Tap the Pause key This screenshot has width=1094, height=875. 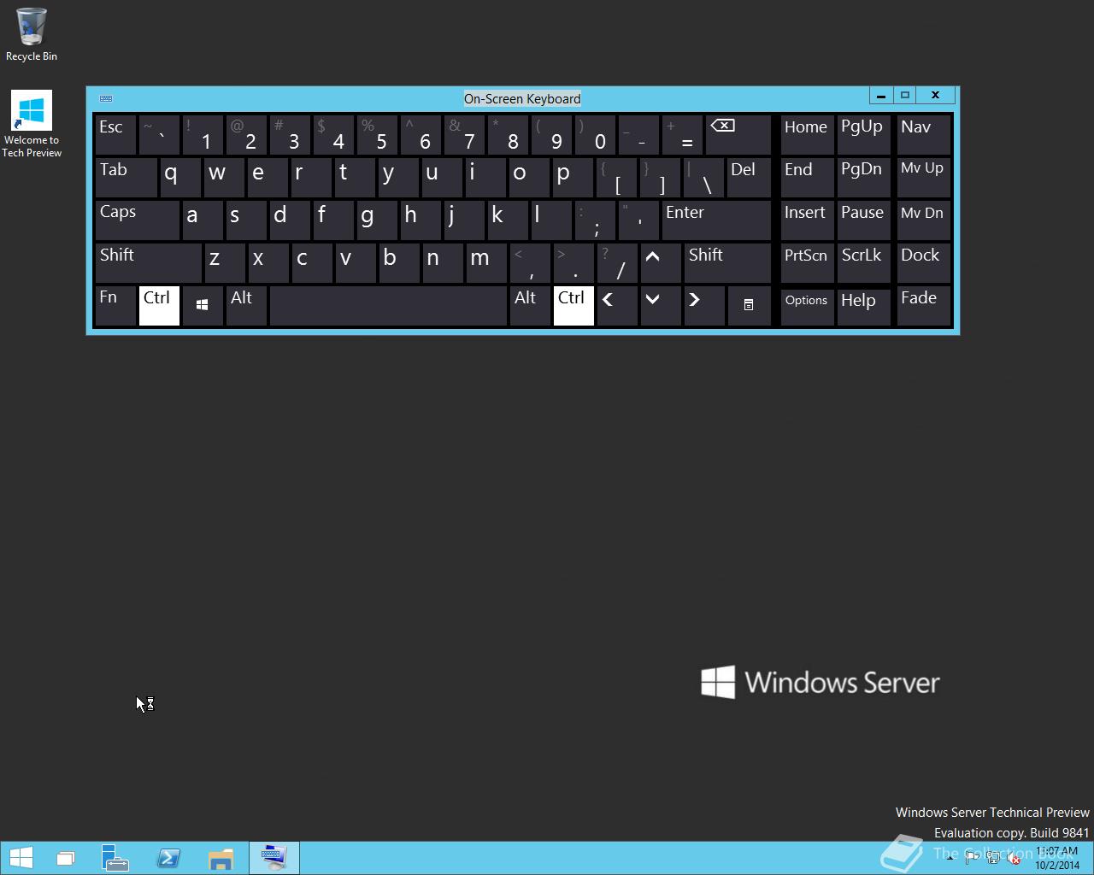click(x=864, y=220)
